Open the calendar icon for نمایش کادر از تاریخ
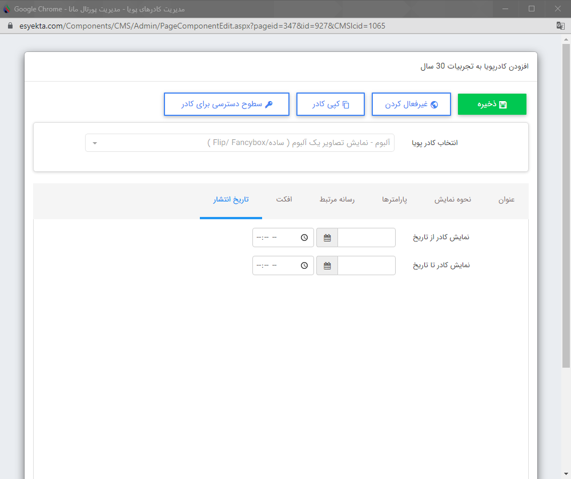Image resolution: width=571 pixels, height=479 pixels. point(327,238)
